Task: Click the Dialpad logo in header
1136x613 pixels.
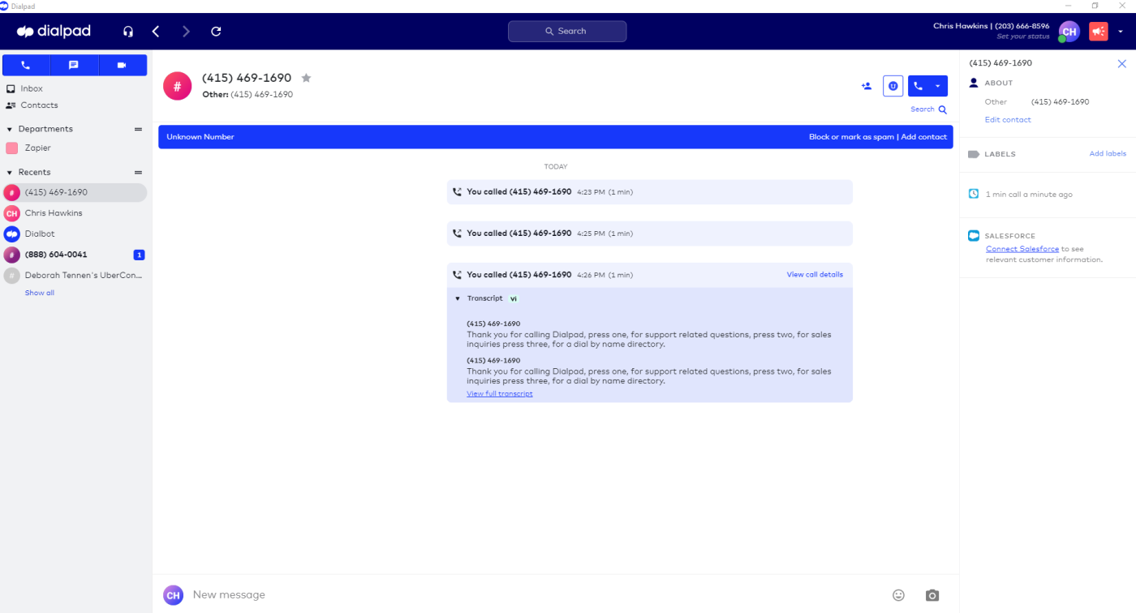Action: [x=54, y=32]
